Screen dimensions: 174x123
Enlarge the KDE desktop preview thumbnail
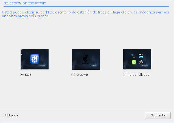[35, 59]
